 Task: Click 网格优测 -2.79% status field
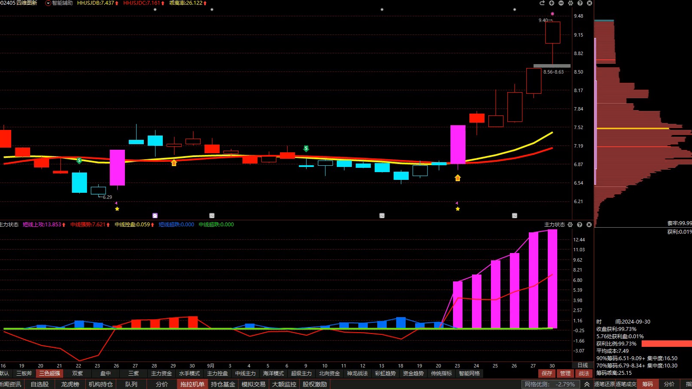[x=550, y=384]
